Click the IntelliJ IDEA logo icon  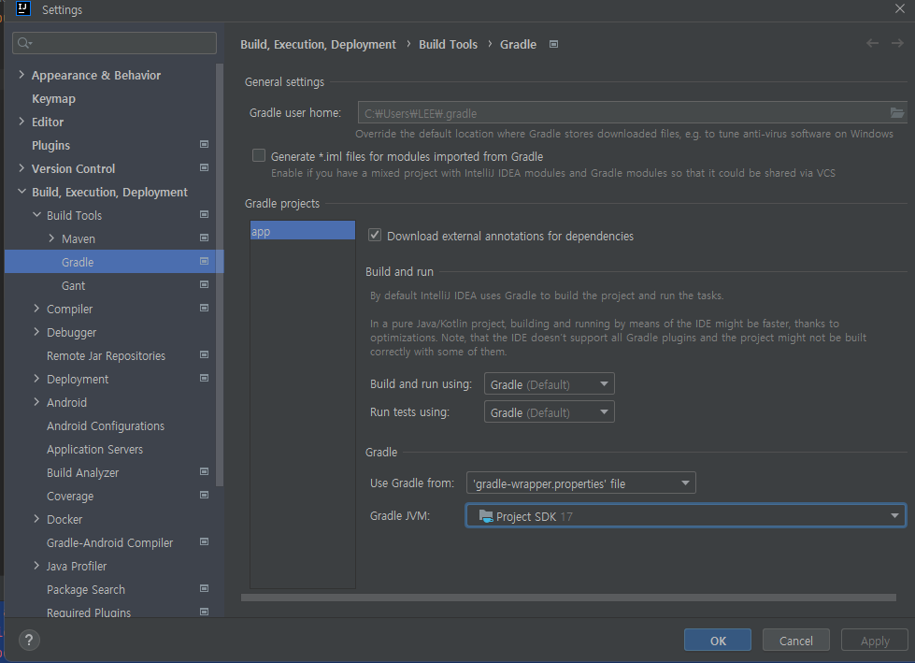click(x=23, y=8)
